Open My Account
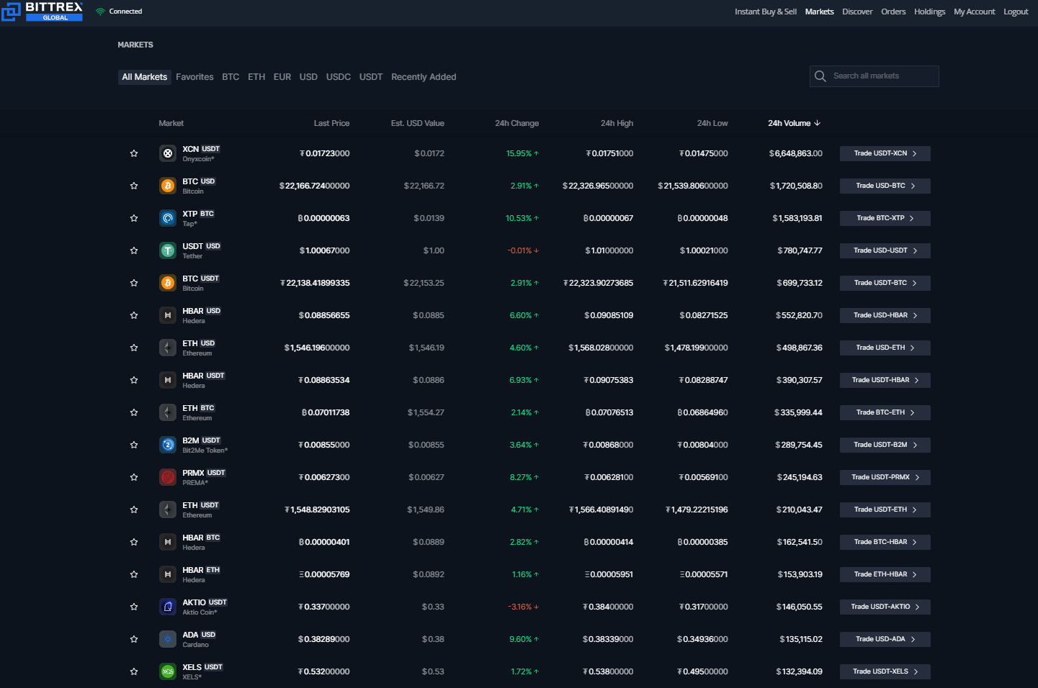This screenshot has width=1038, height=688. click(x=974, y=12)
